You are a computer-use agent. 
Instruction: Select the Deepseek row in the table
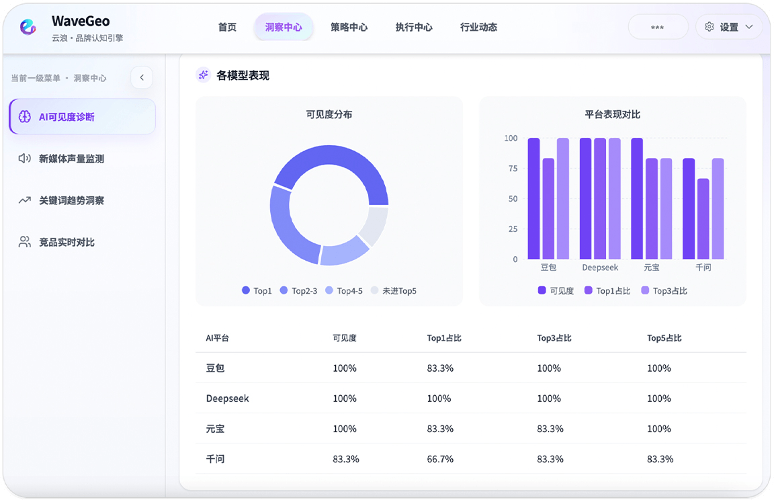click(x=228, y=399)
